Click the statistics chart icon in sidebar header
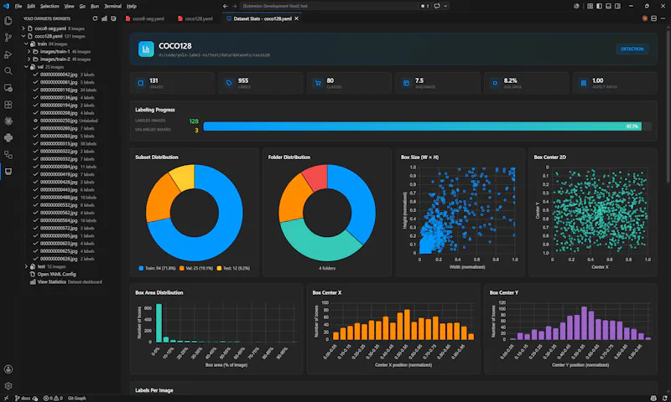 click(x=104, y=18)
